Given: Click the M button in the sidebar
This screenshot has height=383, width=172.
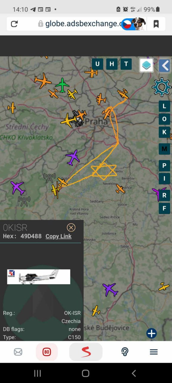Looking at the screenshot, I should [x=164, y=149].
